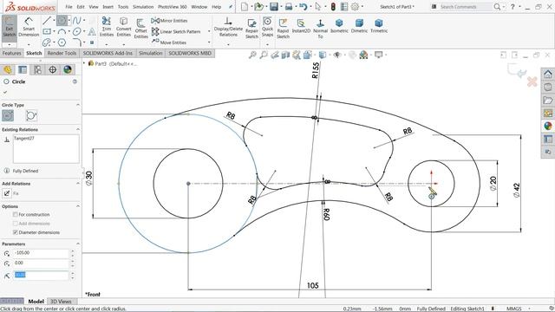Open the DimXpertManager tab icon

click(x=52, y=69)
